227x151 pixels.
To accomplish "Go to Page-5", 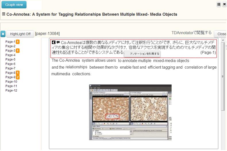I will pos(10,59).
